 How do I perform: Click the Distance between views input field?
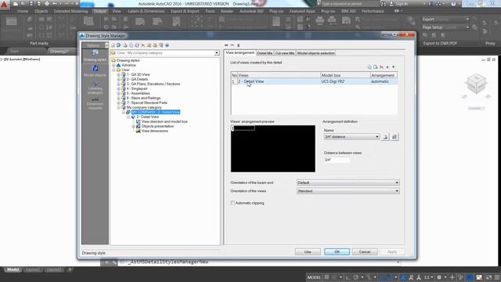(337, 160)
